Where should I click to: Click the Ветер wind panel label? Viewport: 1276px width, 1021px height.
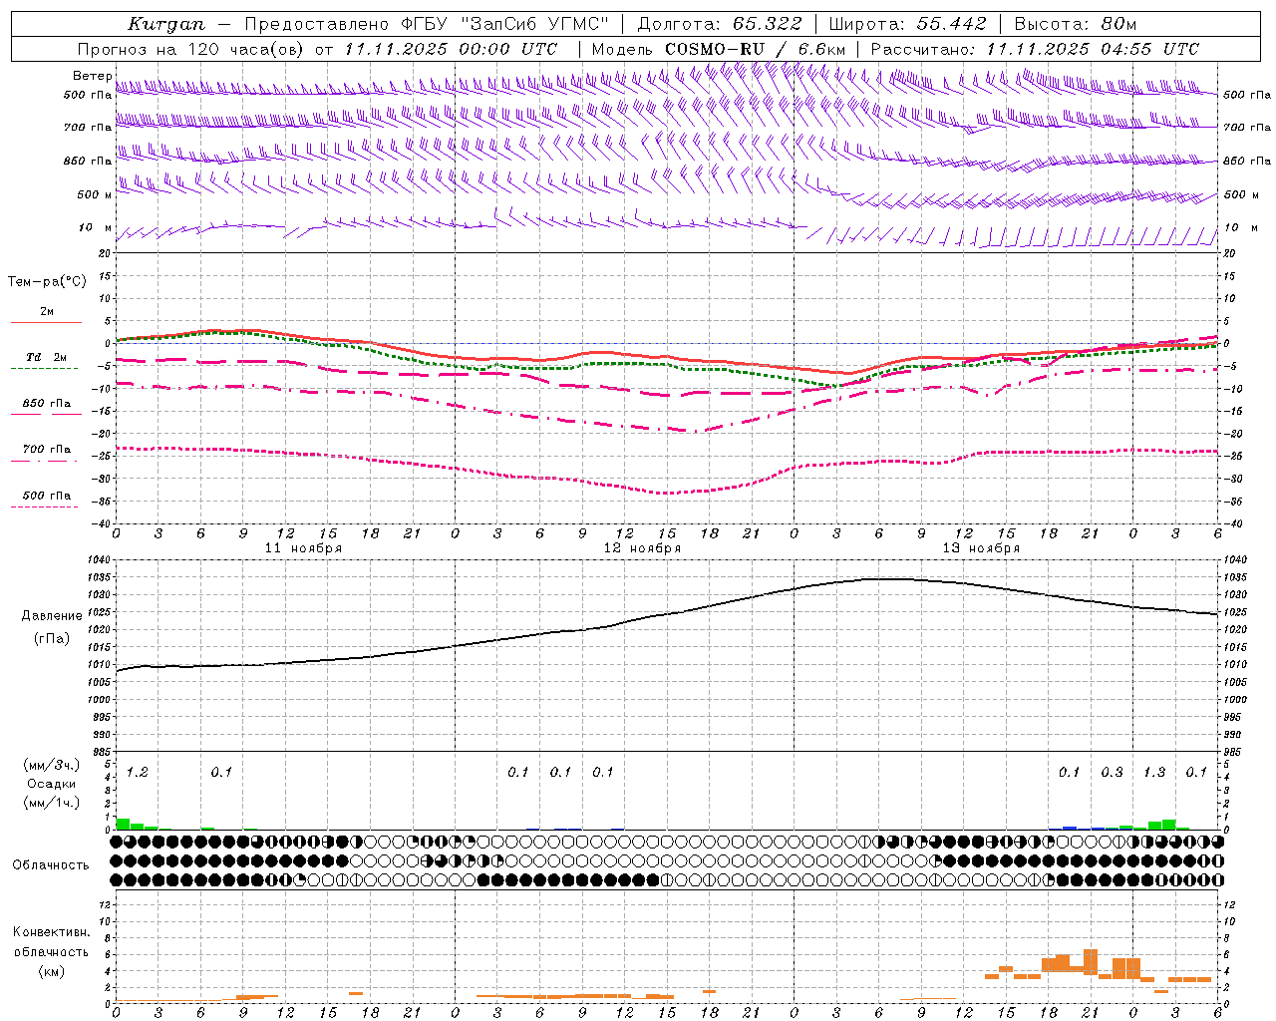pyautogui.click(x=92, y=76)
